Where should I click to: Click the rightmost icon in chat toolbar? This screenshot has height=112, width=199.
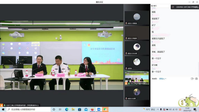tap(196, 79)
